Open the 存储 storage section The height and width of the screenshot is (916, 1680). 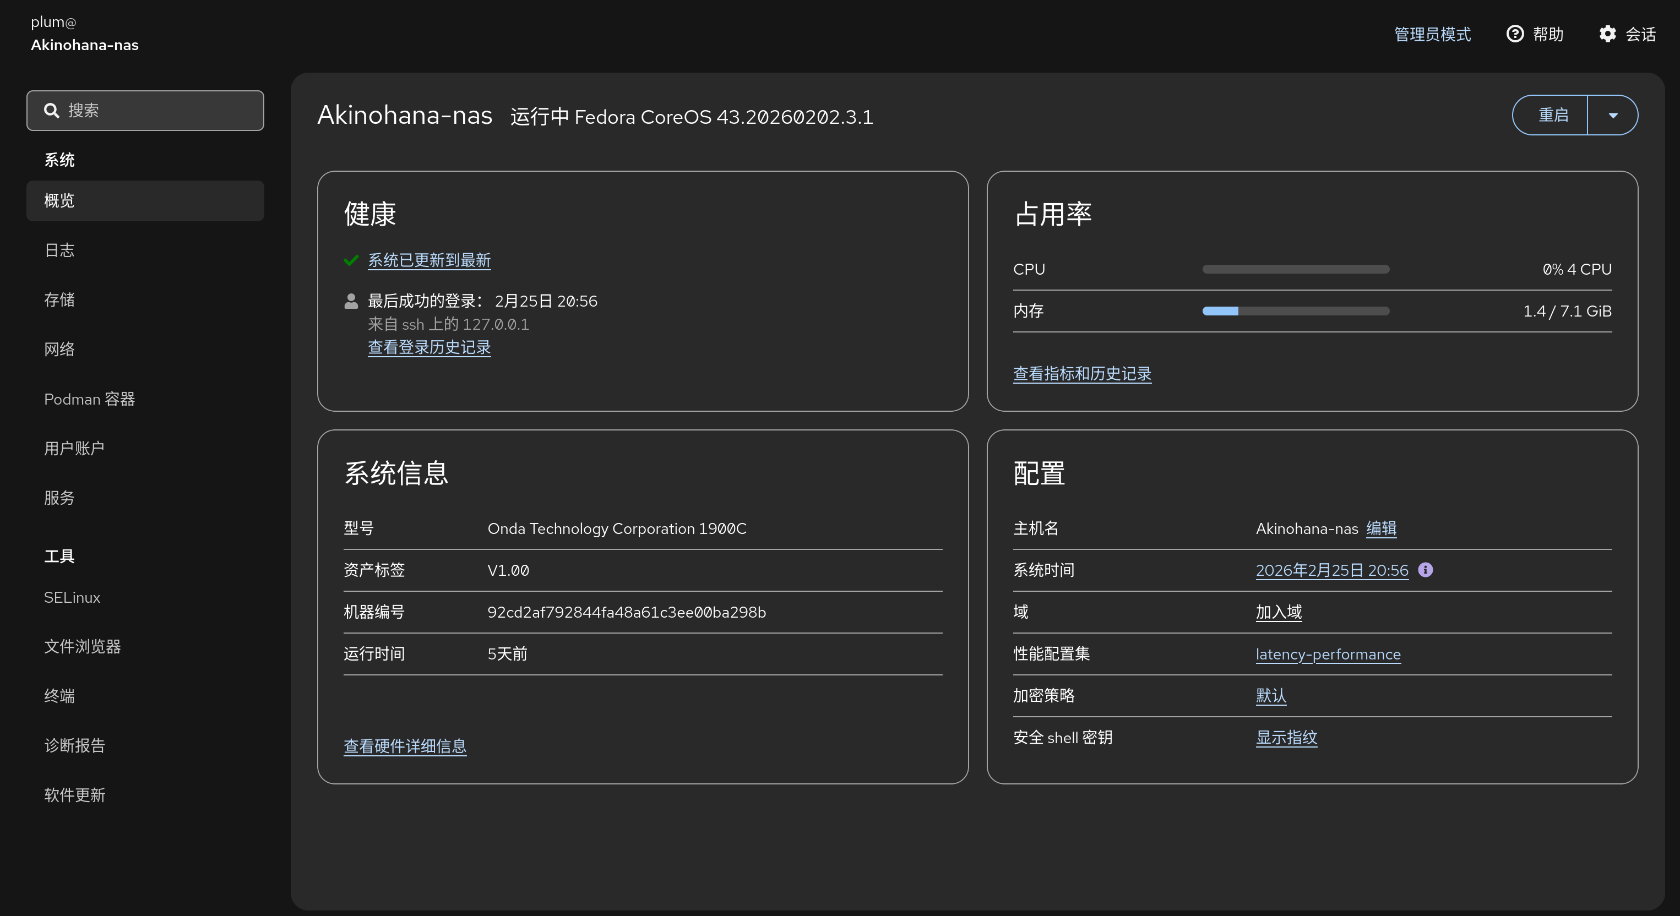[x=59, y=299]
